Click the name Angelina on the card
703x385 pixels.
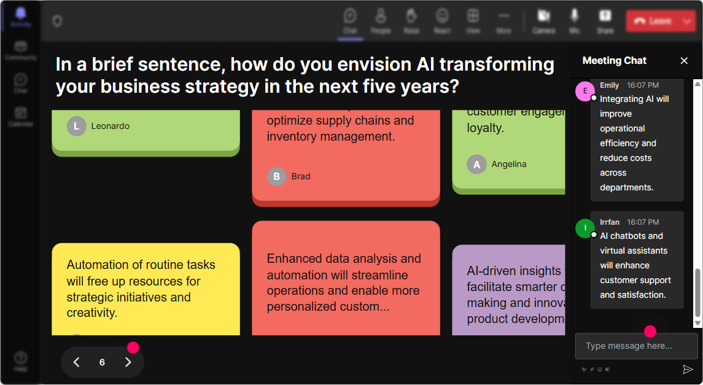click(x=509, y=165)
